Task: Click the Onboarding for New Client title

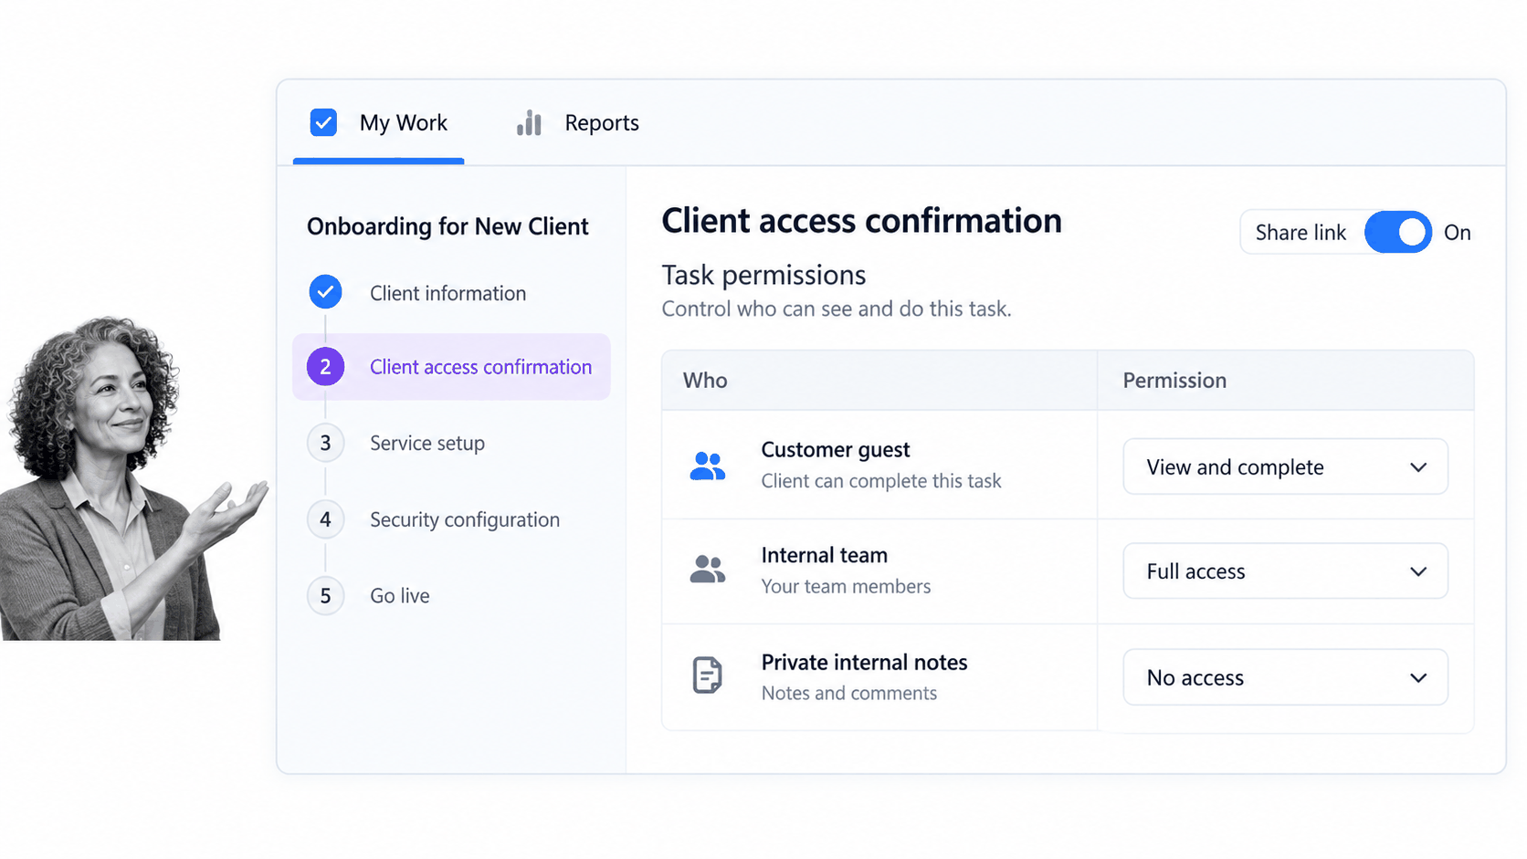Action: point(448,226)
